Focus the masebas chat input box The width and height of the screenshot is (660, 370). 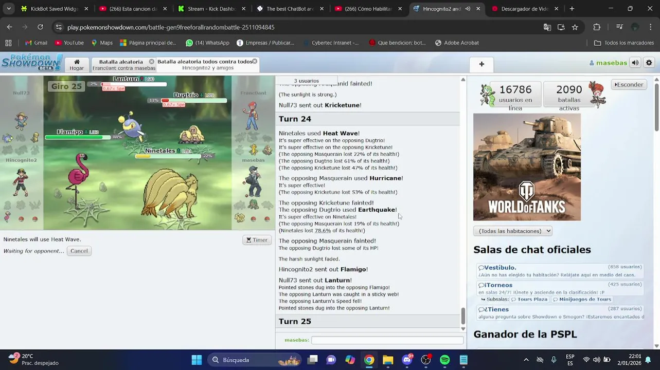coord(387,340)
